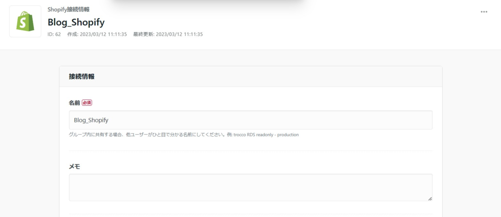Click the trocco RDS readonly example text
The image size is (501, 217).
pos(266,135)
